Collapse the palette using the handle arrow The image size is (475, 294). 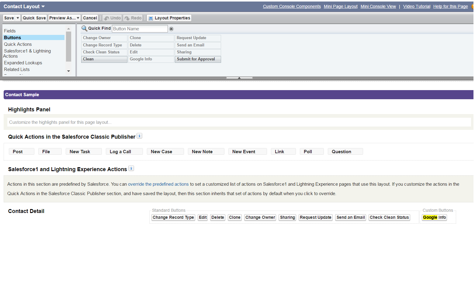click(x=239, y=78)
